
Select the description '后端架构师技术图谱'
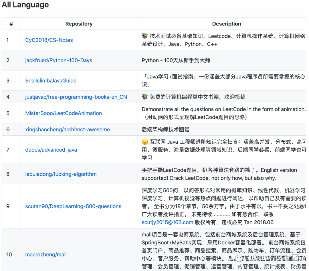point(166,129)
